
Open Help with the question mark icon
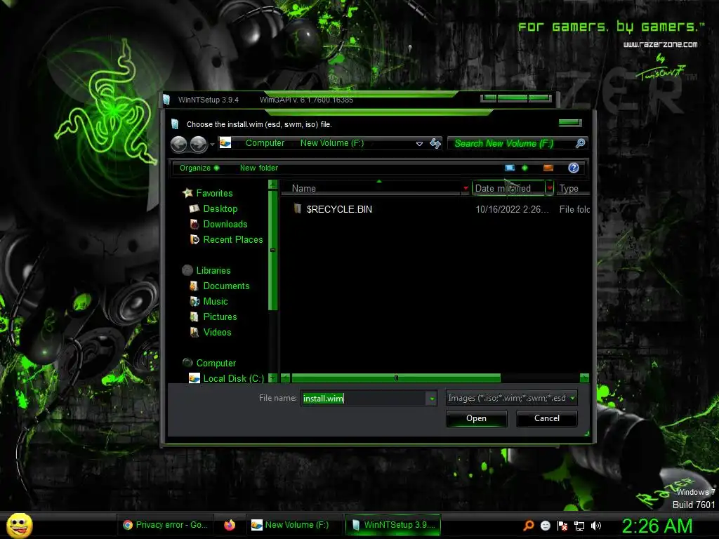coord(573,168)
